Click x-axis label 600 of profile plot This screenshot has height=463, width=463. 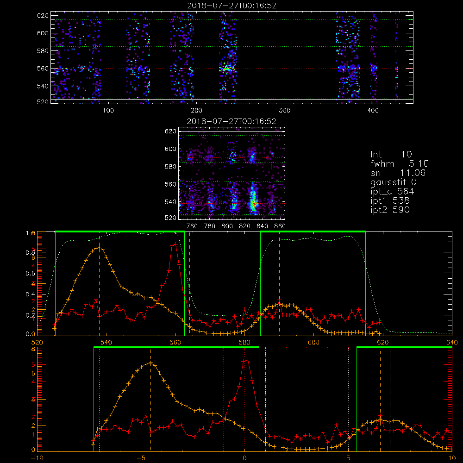[313, 342]
